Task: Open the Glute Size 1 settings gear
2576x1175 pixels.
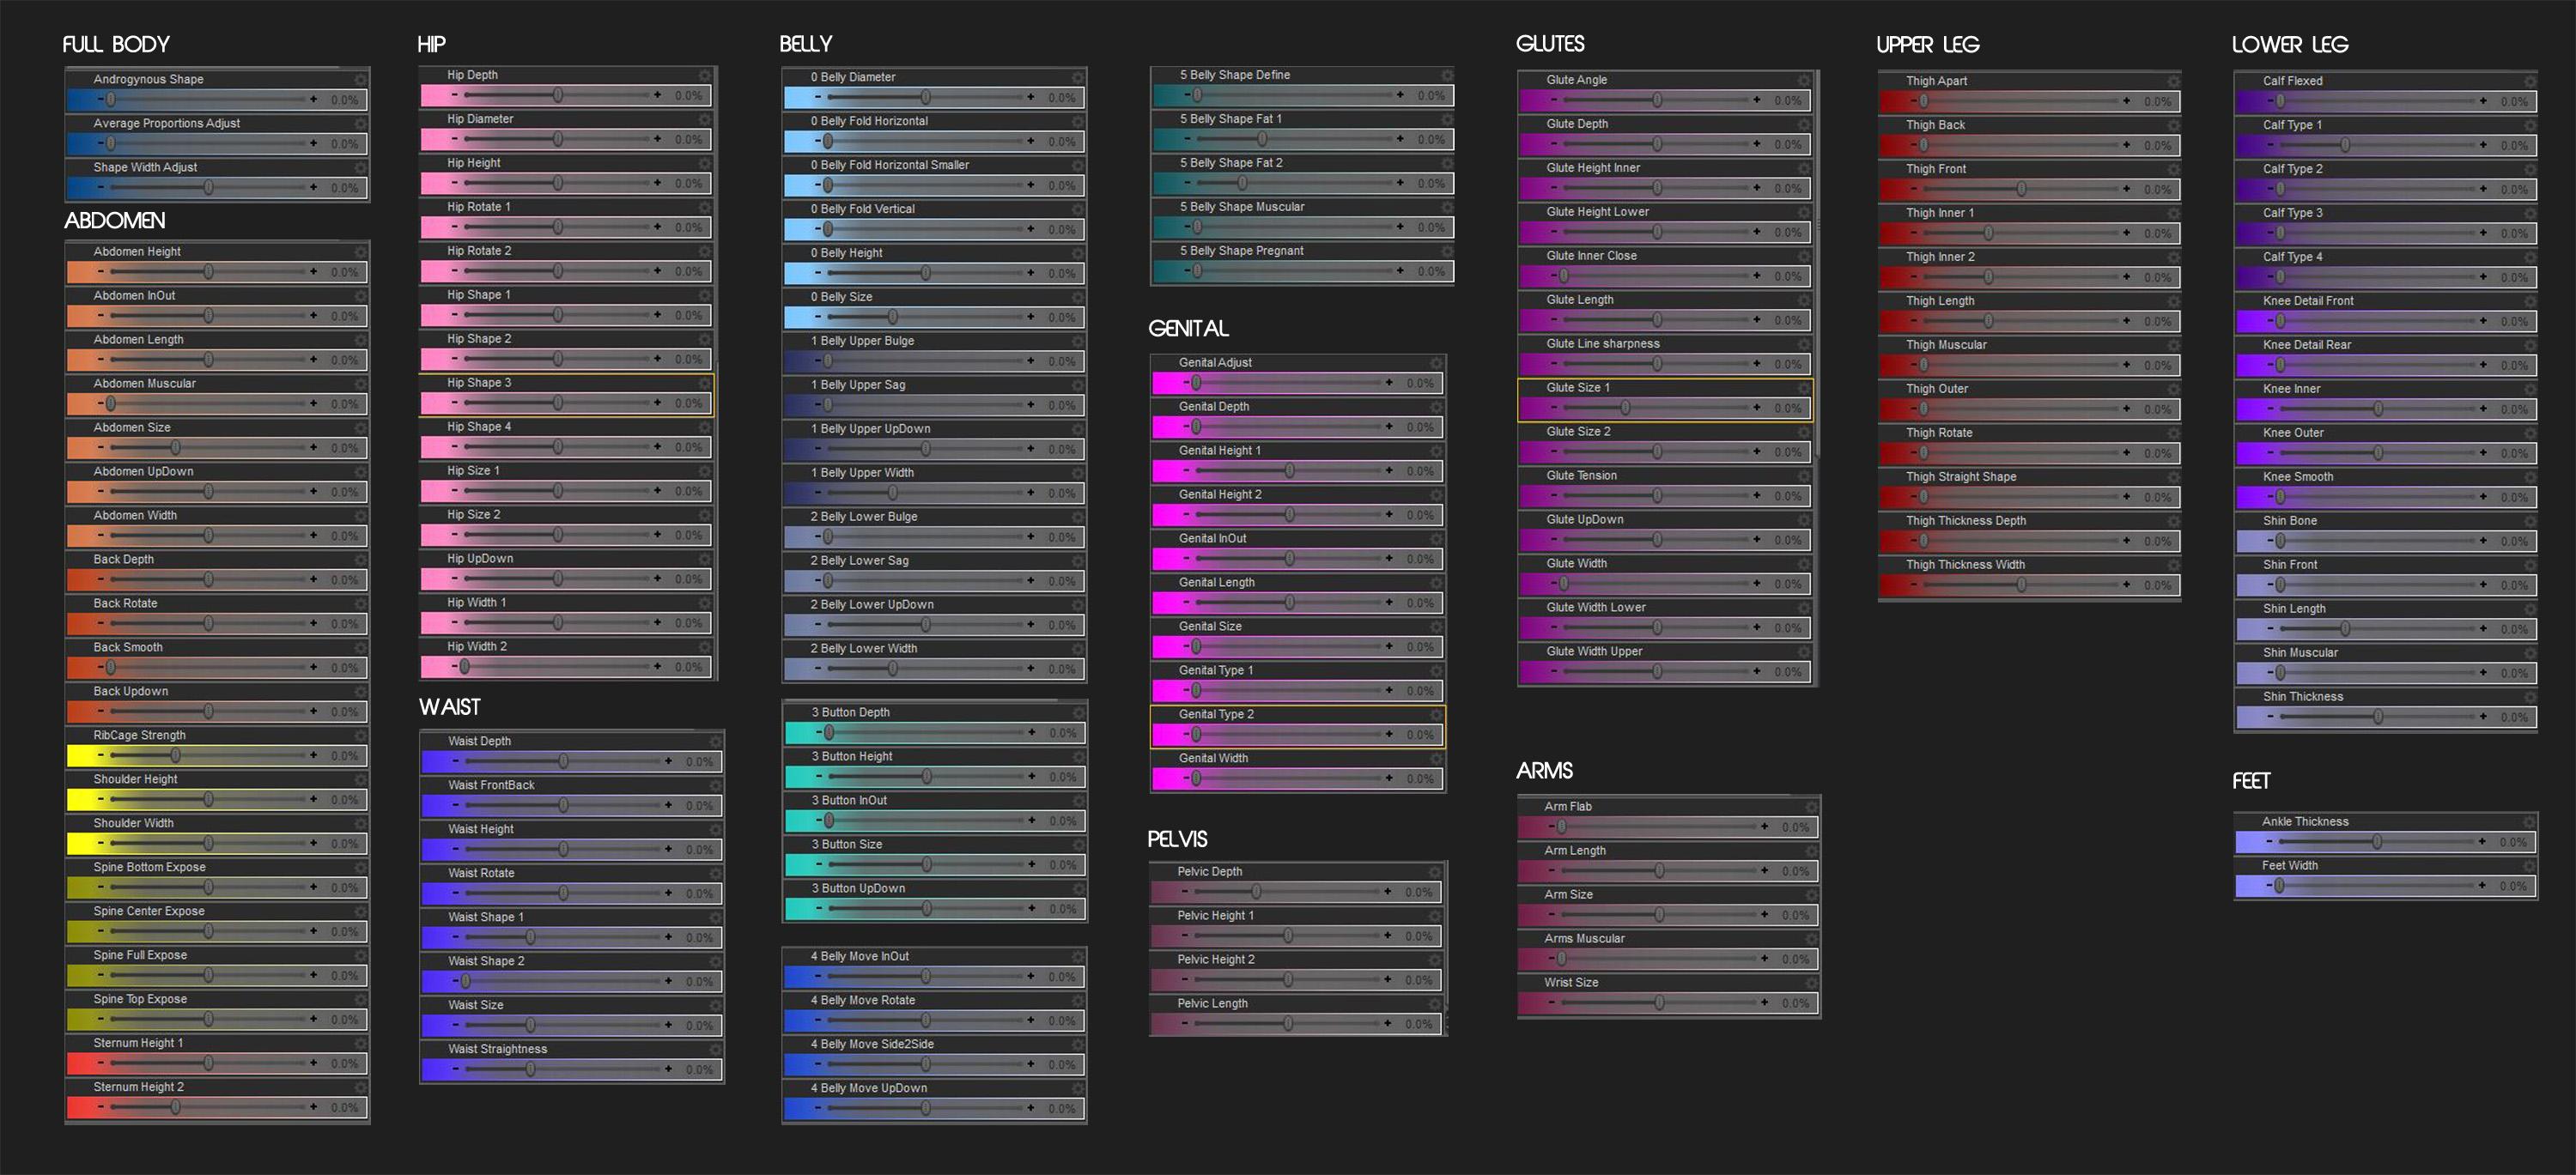Action: [x=1804, y=388]
